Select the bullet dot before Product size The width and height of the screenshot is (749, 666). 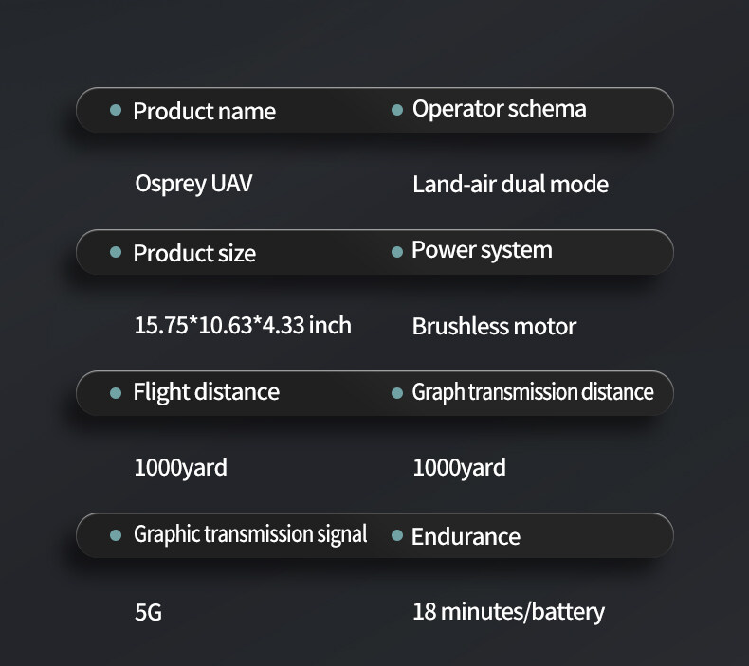(116, 253)
